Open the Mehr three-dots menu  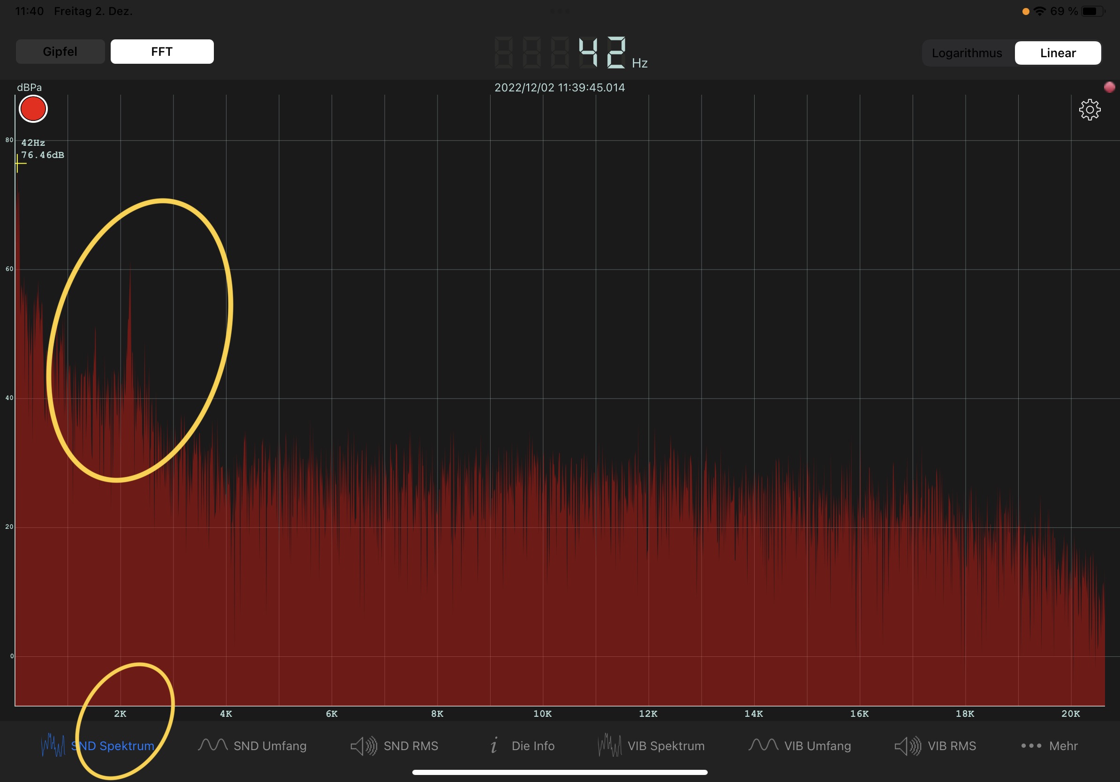[1031, 745]
